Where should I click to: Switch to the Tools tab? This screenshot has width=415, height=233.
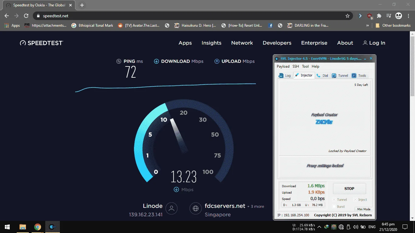point(359,76)
